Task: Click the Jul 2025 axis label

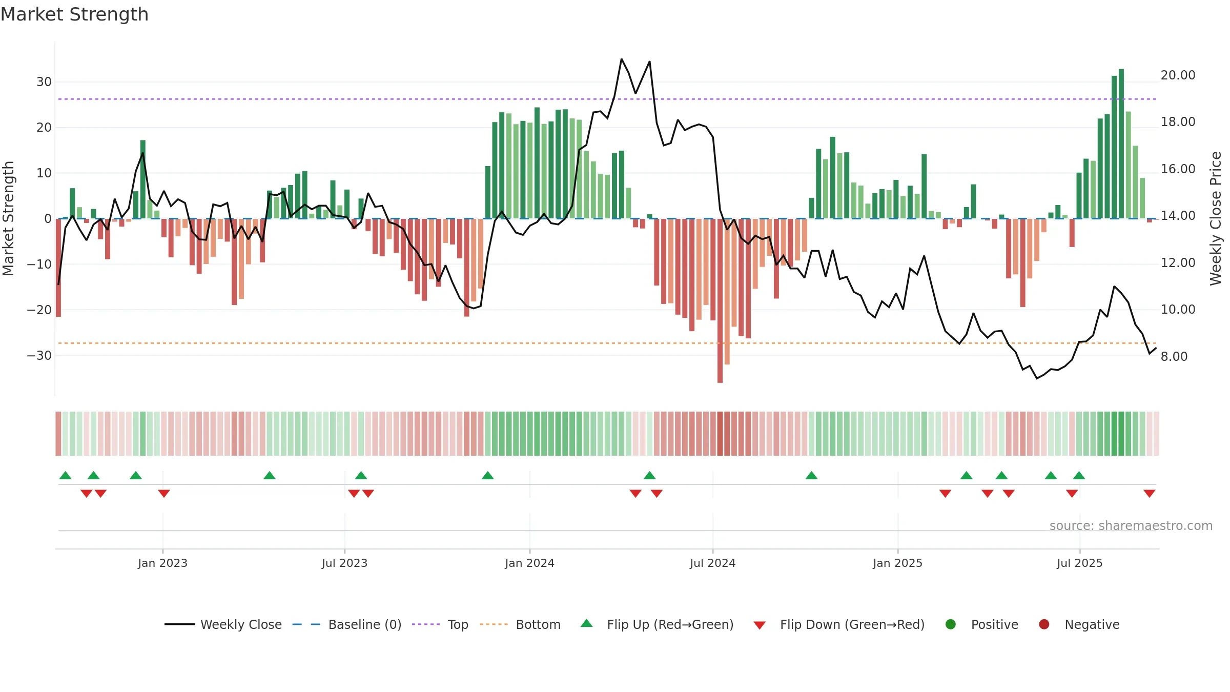Action: tap(1079, 563)
